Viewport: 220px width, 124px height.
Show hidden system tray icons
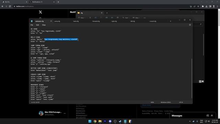(190, 121)
